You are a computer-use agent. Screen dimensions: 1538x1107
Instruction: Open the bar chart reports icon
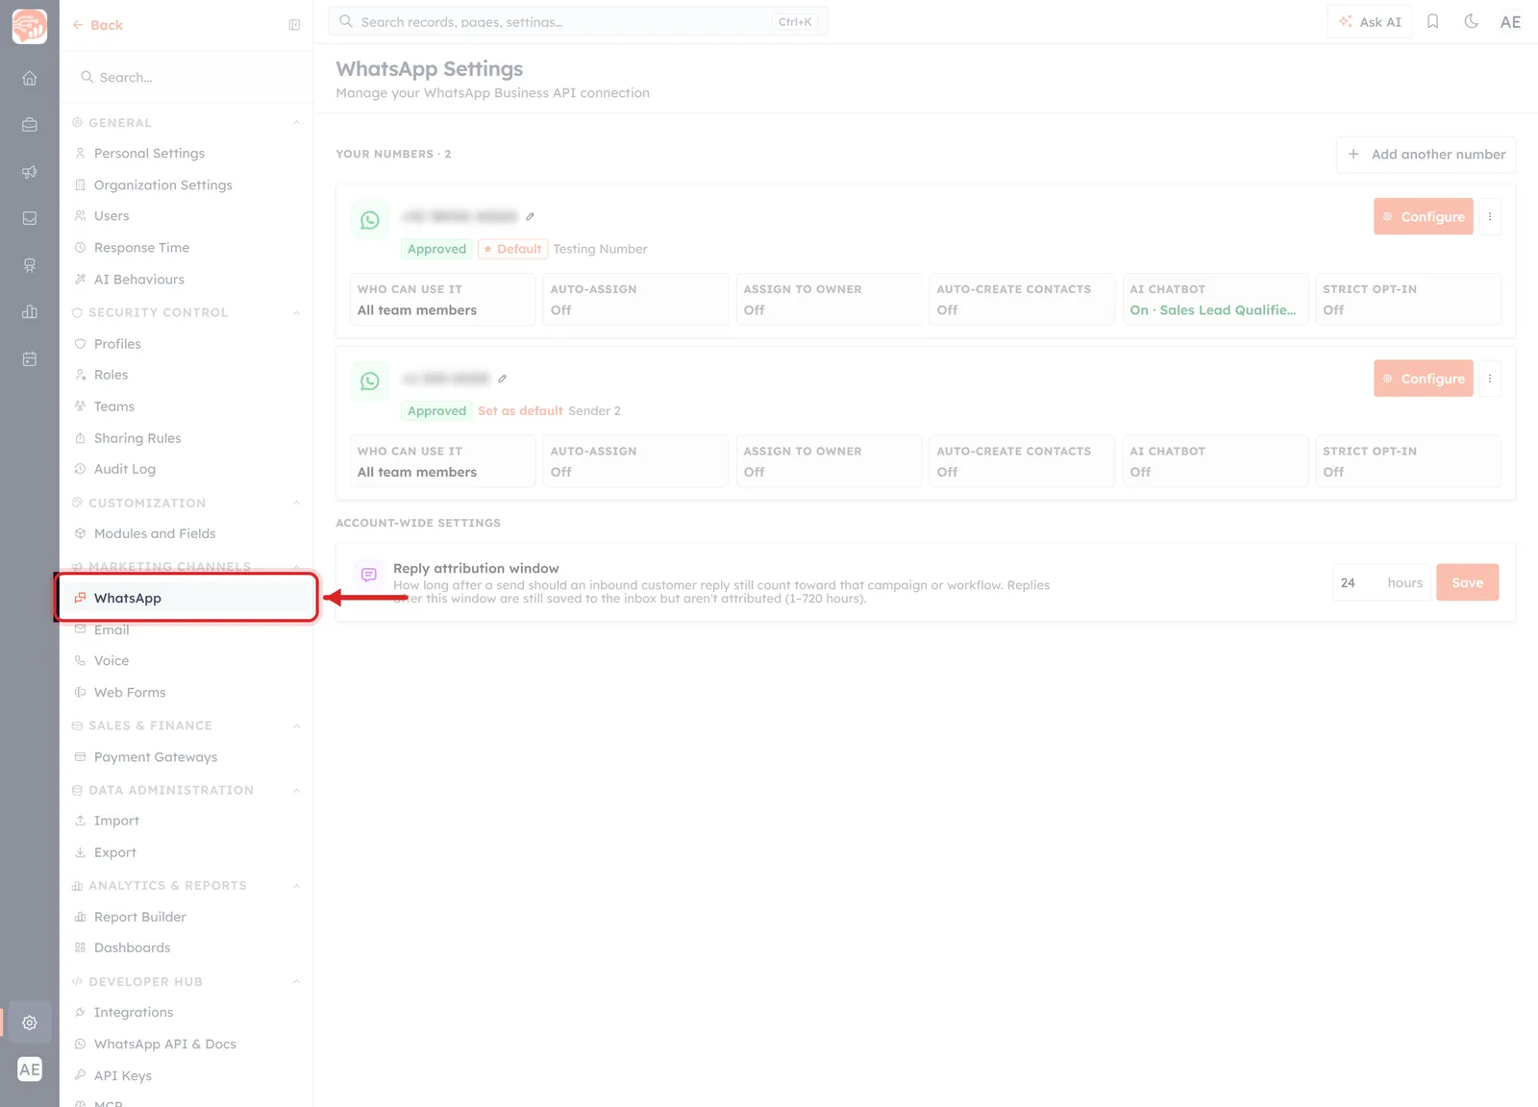30,311
